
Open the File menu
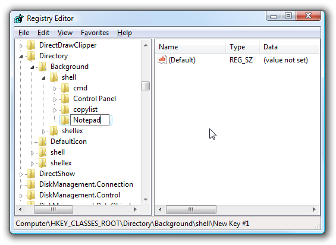click(24, 33)
